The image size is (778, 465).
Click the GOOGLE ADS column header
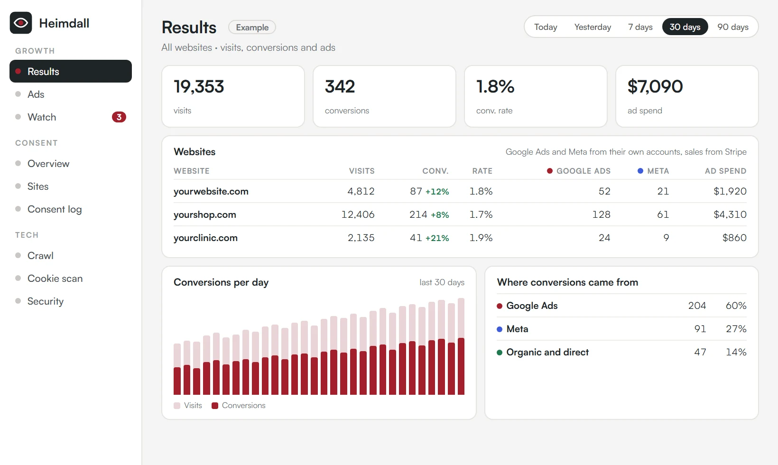579,171
